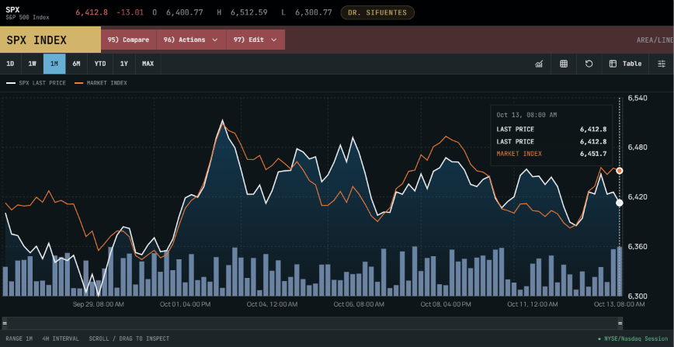The image size is (674, 347).
Task: Click the Oct 06, 08:00 AM axis label
Action: tap(359, 304)
